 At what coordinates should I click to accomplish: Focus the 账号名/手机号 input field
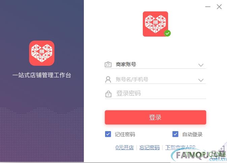[x=156, y=79]
